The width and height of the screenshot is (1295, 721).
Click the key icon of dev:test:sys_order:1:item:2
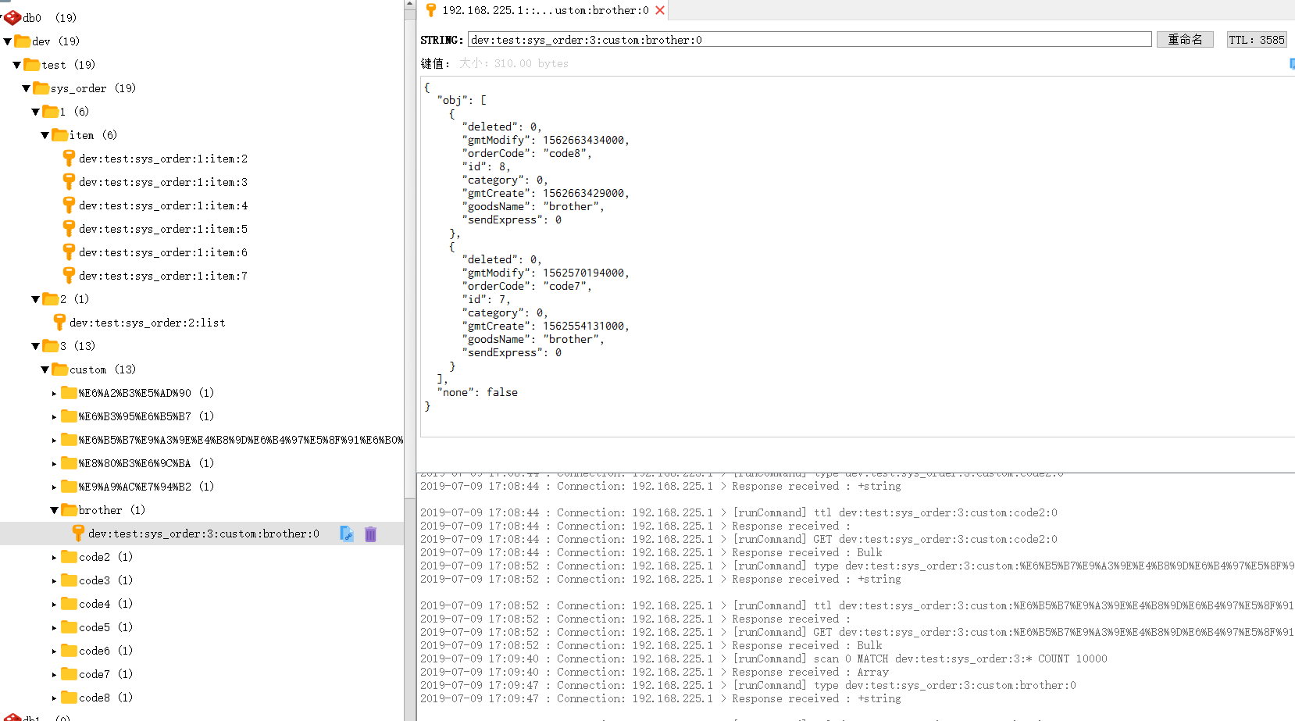(x=69, y=158)
